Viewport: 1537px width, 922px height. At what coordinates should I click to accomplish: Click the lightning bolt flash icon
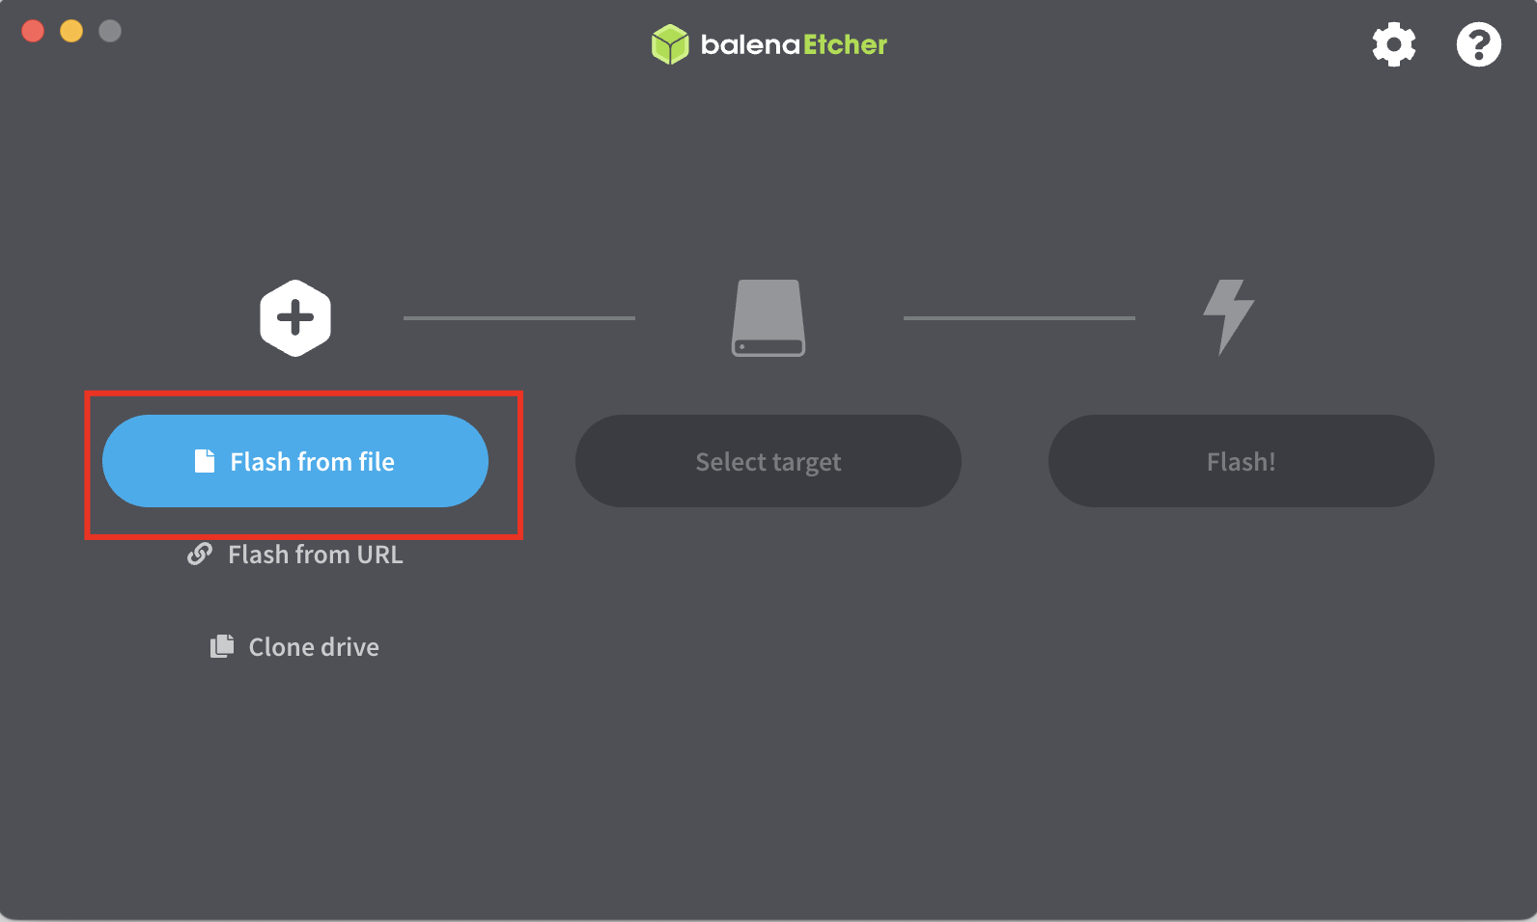1228,317
